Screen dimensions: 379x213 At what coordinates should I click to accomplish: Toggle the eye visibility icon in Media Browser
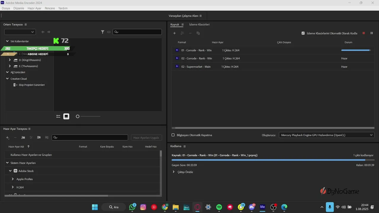109,32
